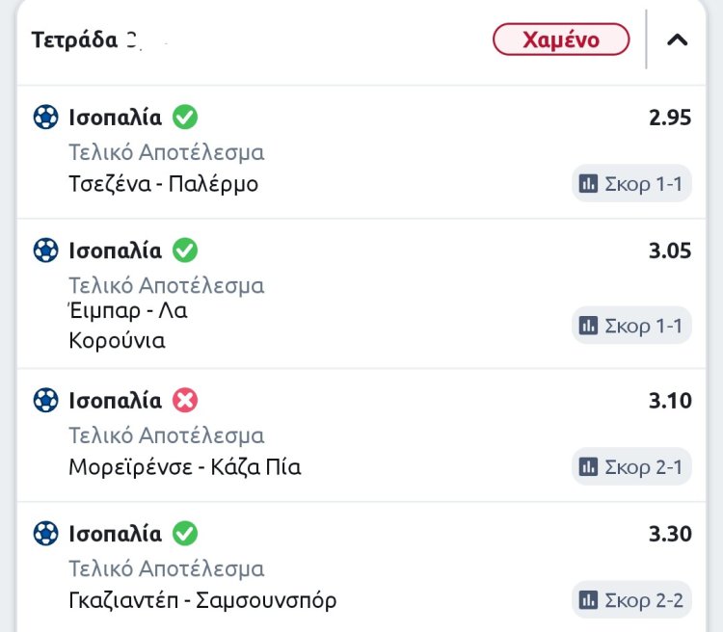Click soccer ball icon for Μορεϊρένσε - Κάζα Πία
723x632 pixels.
point(45,400)
